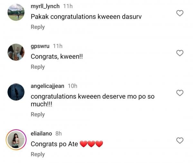Reply to myrll_lynch's comment
193x163 pixels.
38,27
